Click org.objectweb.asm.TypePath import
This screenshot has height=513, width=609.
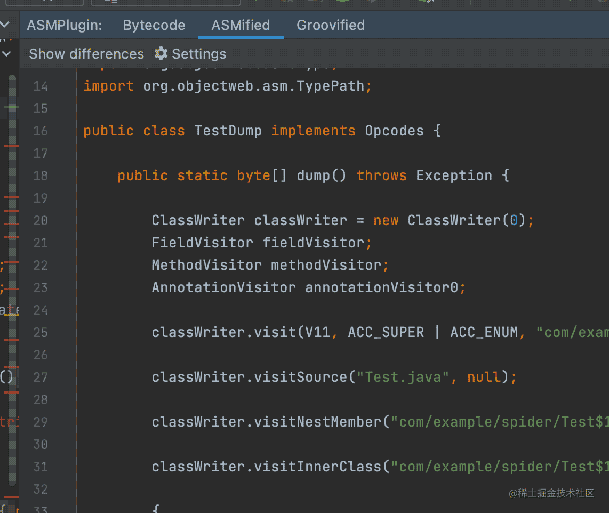[x=253, y=86]
